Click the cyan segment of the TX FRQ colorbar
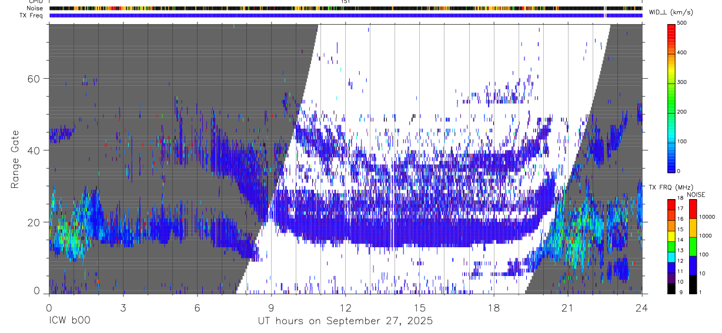 pos(671,257)
